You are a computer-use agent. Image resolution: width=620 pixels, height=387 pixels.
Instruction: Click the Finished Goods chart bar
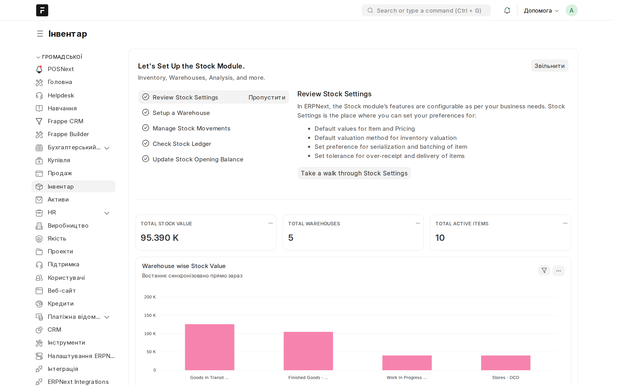coord(308,351)
